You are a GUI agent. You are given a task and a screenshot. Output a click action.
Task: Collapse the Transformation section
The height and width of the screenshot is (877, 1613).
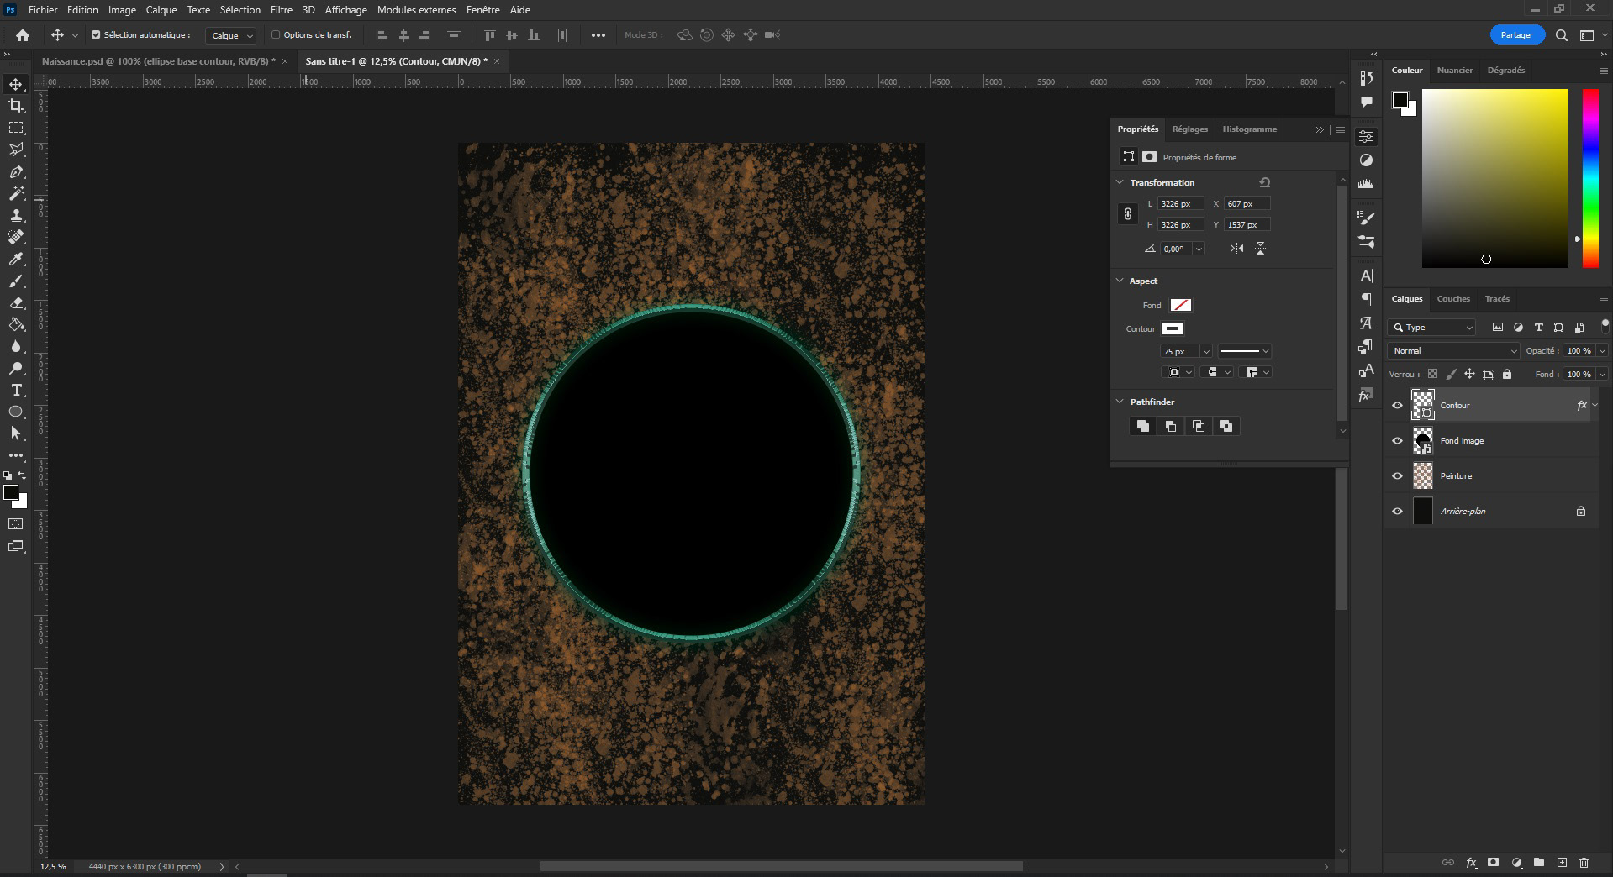pyautogui.click(x=1120, y=182)
